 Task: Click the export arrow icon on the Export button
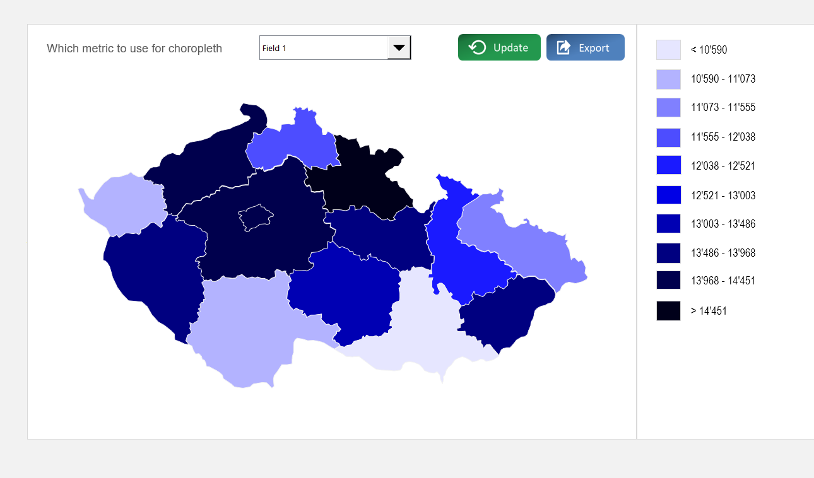tap(562, 47)
